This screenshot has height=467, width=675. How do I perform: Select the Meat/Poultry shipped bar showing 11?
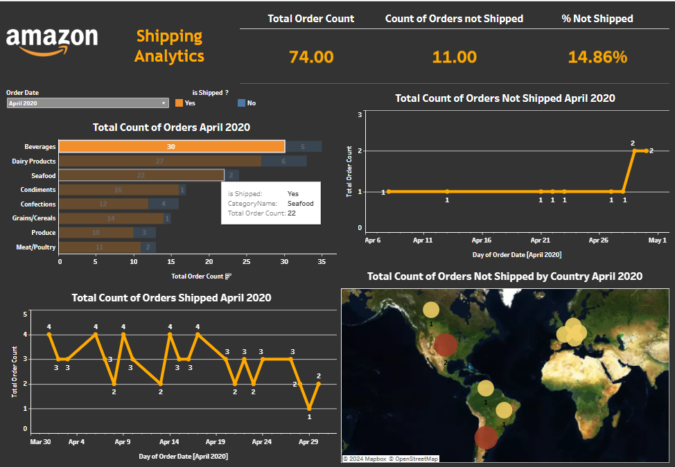pyautogui.click(x=100, y=247)
